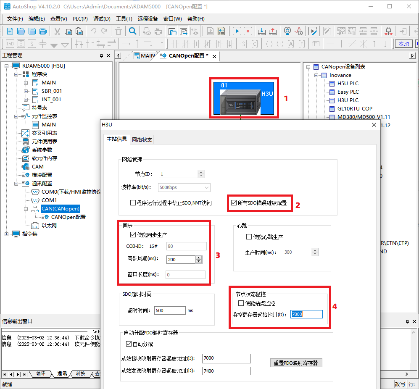
Task: Toggle 使能站点监控 checkbox
Action: tap(241, 303)
